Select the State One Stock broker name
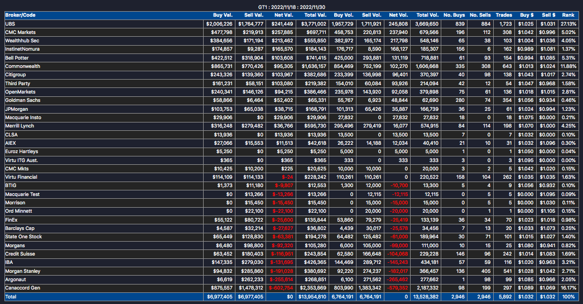This screenshot has height=304, width=583. point(23,237)
